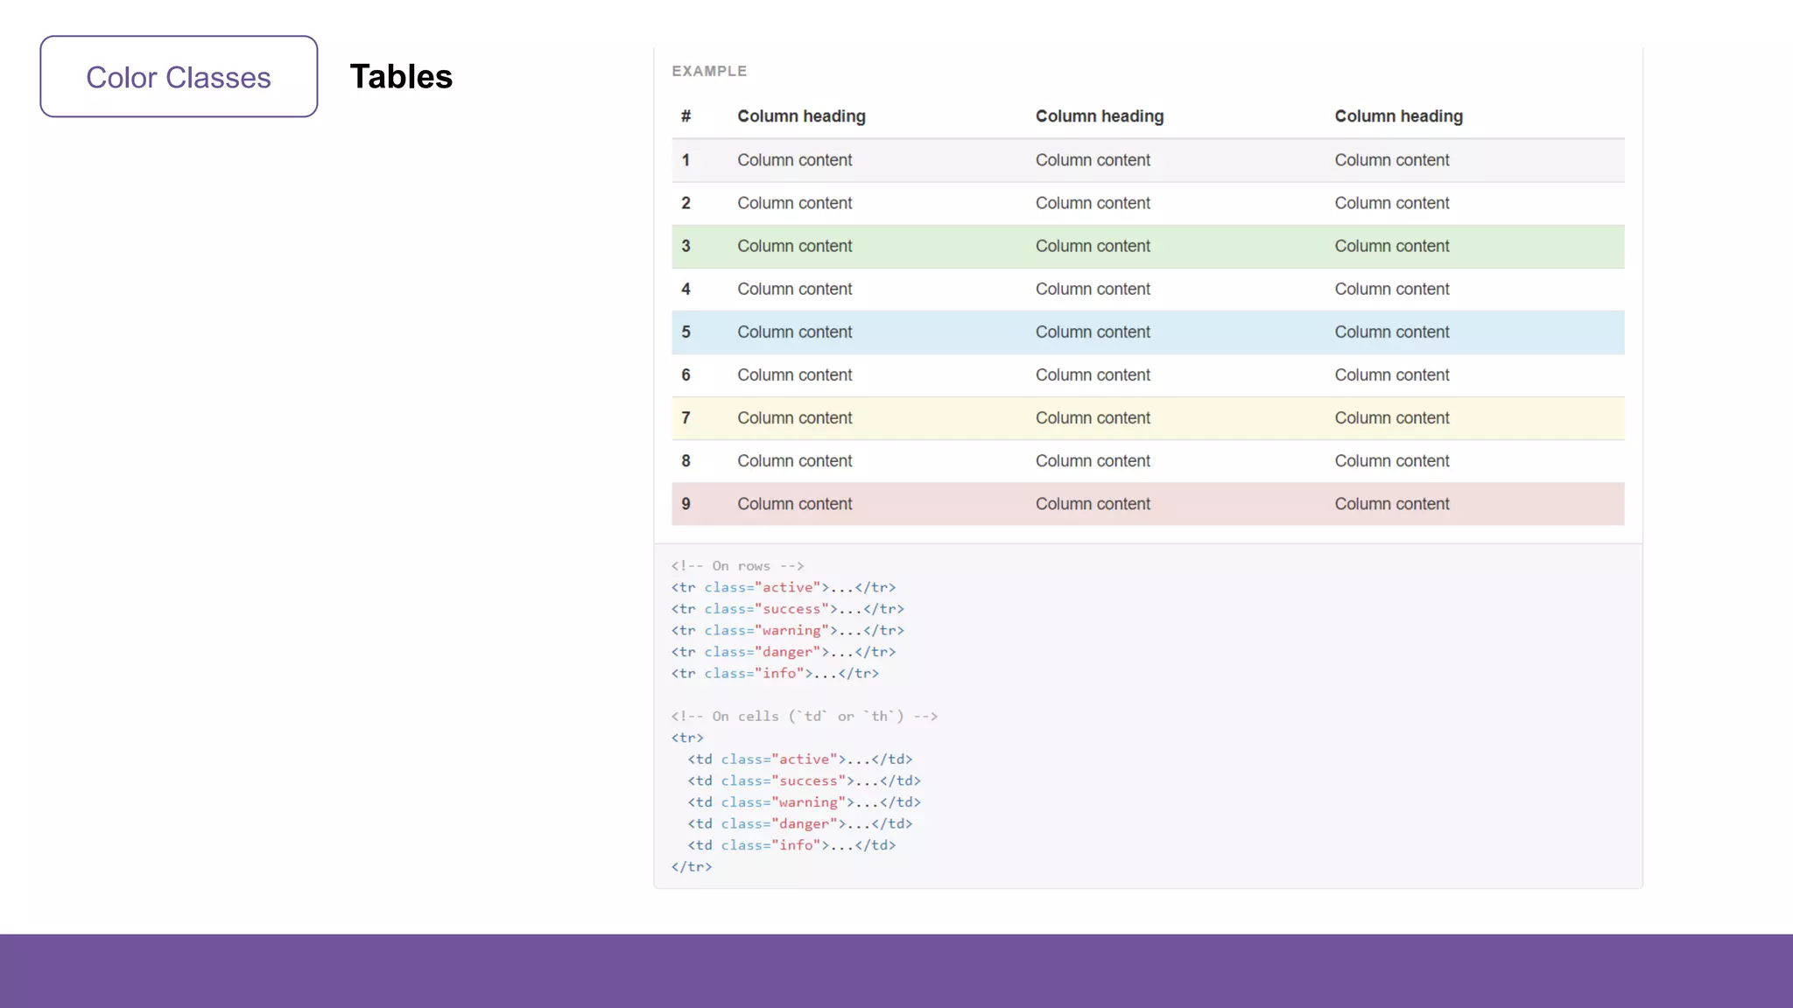Select the green success row 3

tap(1147, 247)
